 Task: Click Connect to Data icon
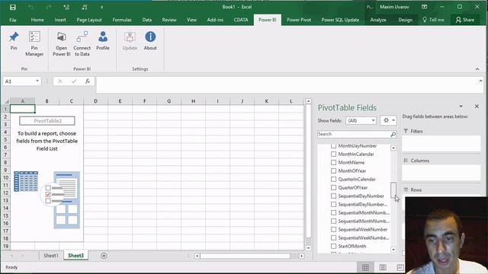pos(82,43)
